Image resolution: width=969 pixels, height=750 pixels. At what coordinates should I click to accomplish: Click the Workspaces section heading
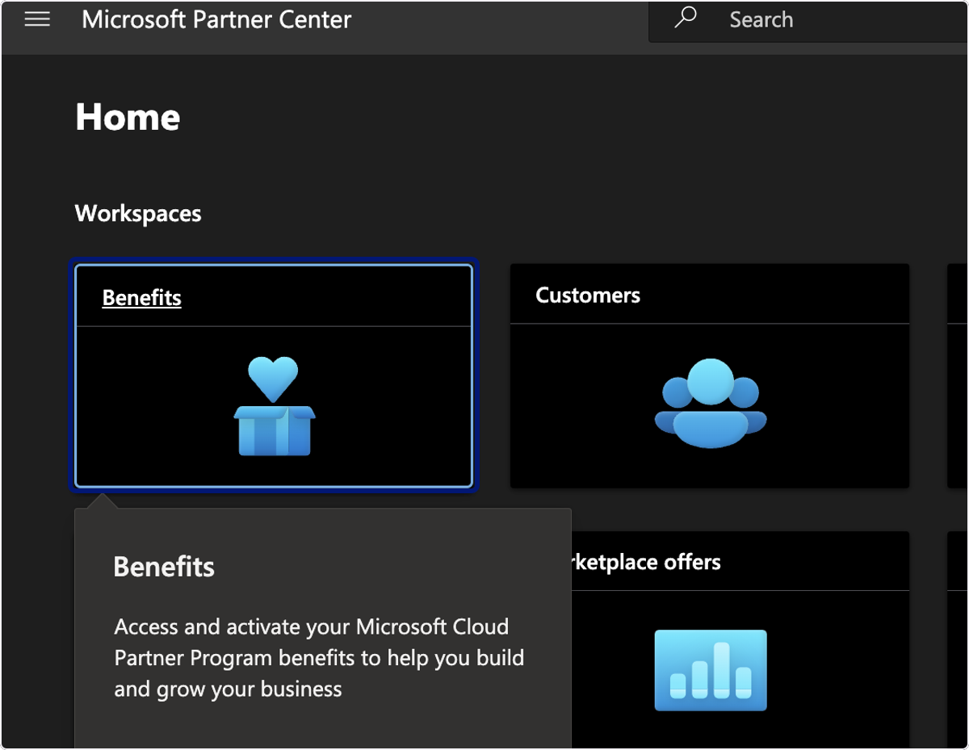[138, 214]
